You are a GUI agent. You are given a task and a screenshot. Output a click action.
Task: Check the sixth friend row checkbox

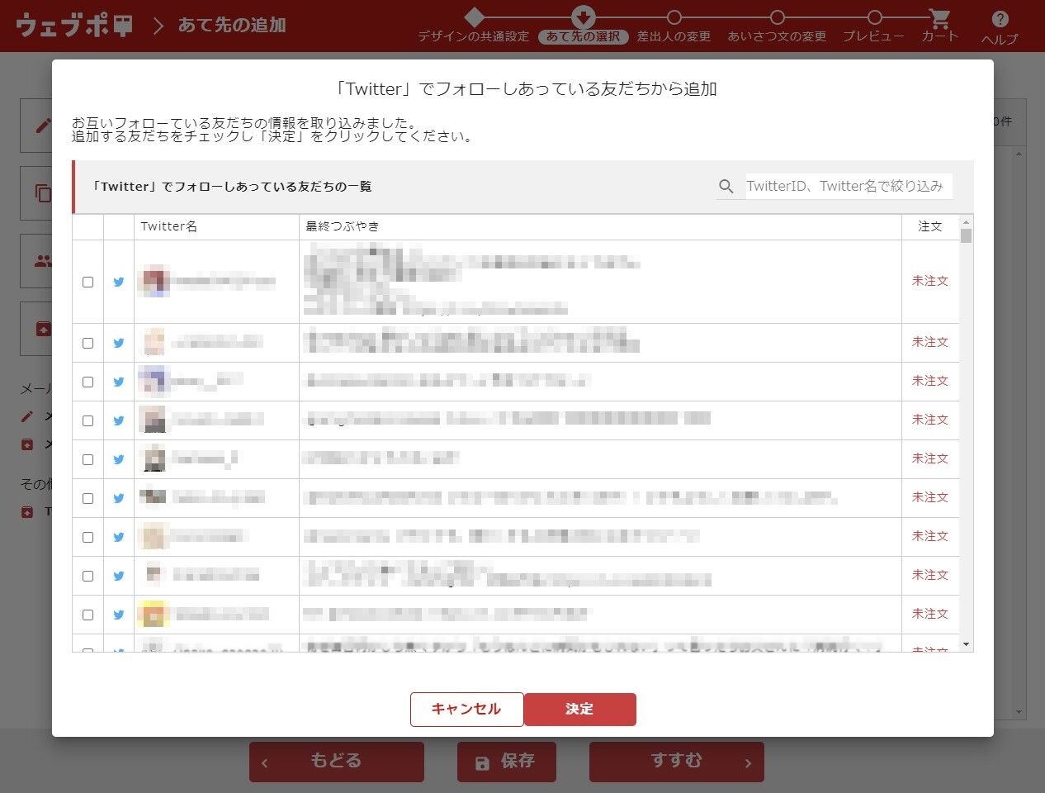[87, 498]
